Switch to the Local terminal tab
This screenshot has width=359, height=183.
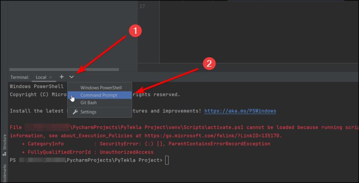click(41, 77)
